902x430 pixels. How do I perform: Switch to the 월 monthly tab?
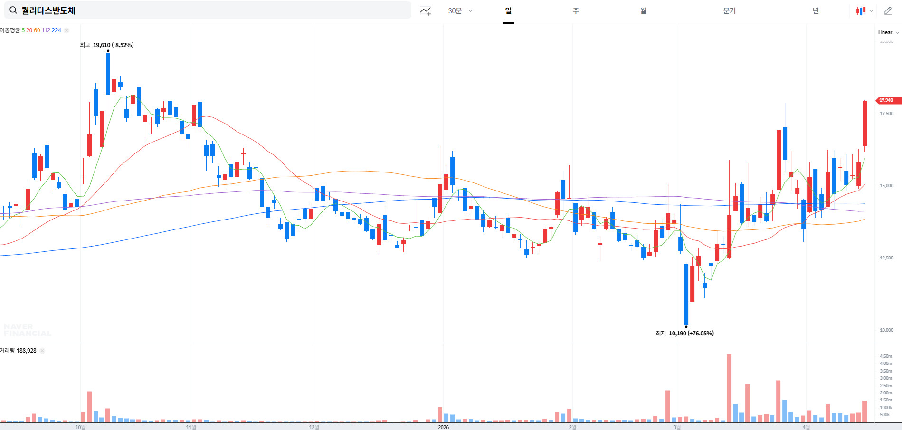(643, 10)
